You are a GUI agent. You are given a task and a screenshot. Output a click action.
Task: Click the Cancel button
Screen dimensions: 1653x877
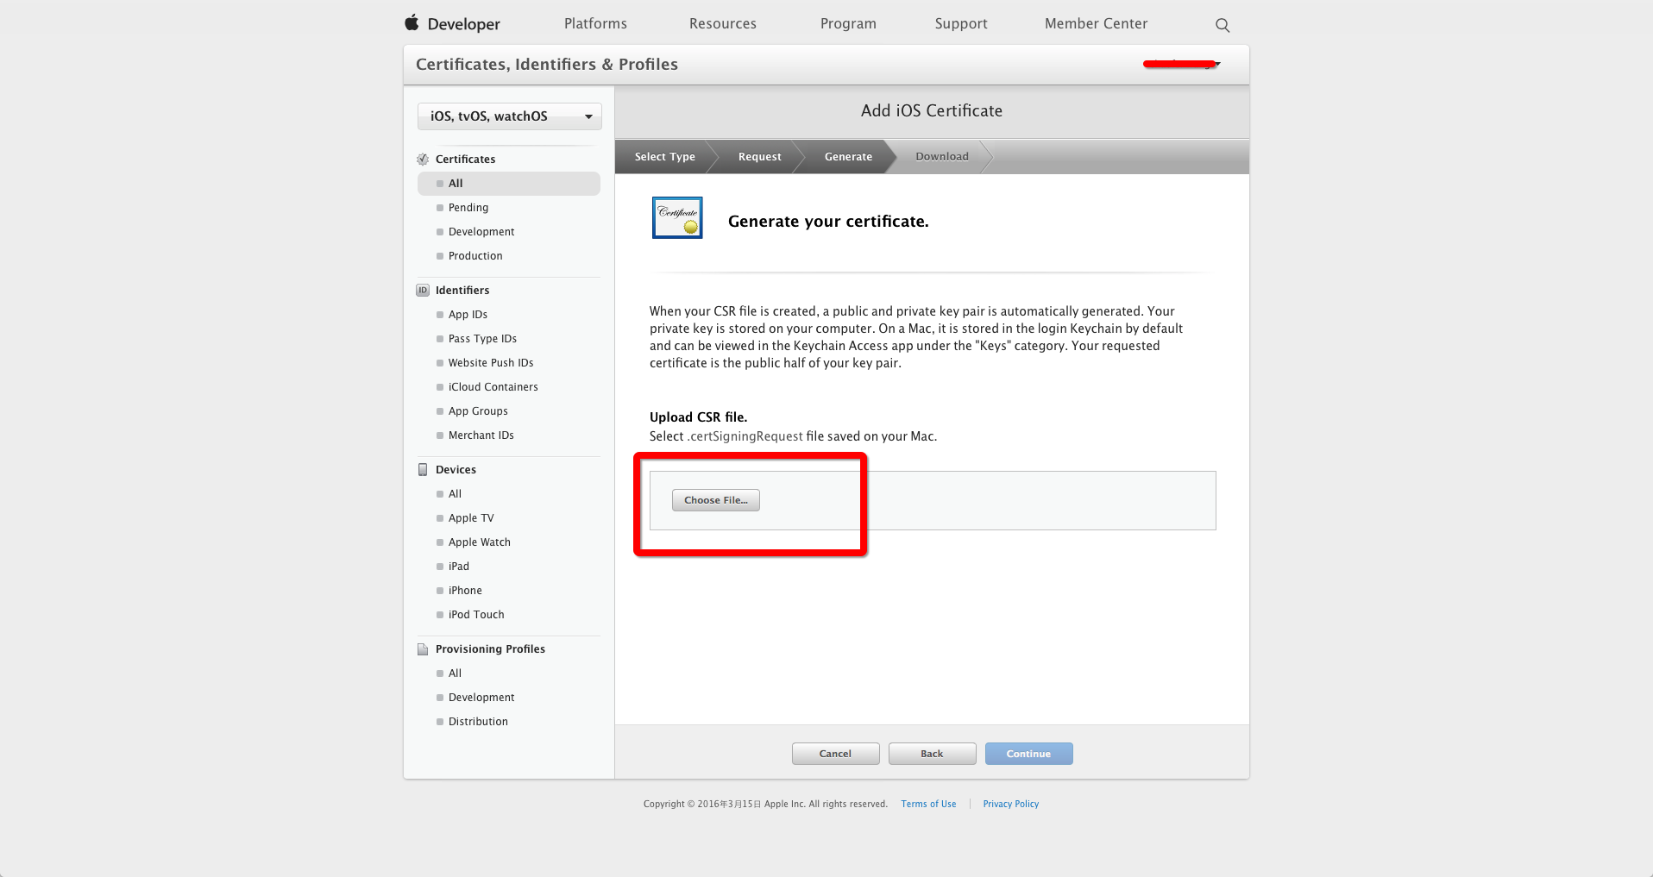pyautogui.click(x=835, y=754)
